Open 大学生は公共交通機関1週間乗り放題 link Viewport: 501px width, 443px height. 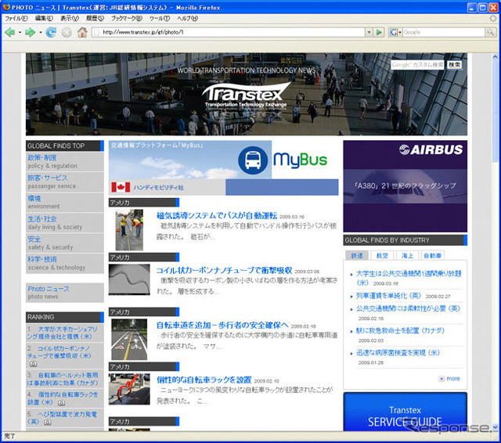(x=409, y=278)
